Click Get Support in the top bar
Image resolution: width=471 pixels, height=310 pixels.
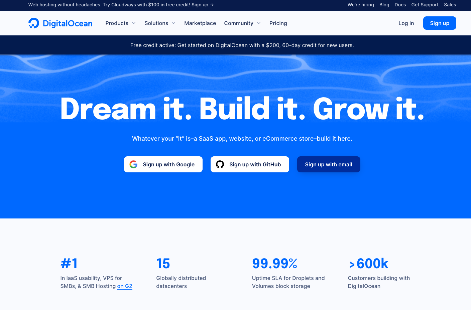coord(425,5)
